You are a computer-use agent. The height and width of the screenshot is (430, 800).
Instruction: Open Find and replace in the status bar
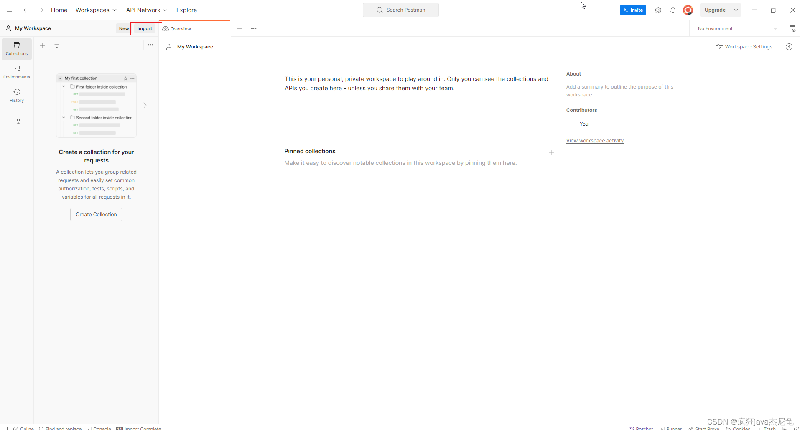point(60,428)
